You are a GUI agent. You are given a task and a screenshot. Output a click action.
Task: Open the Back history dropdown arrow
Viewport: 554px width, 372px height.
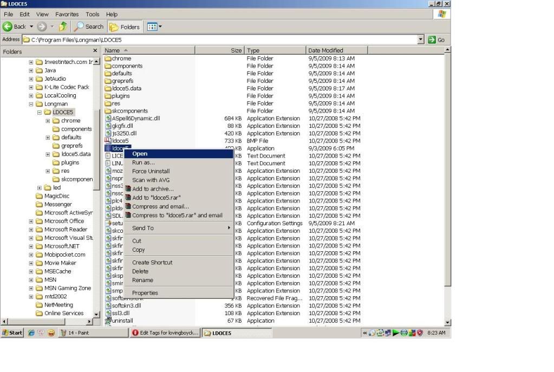click(x=31, y=27)
